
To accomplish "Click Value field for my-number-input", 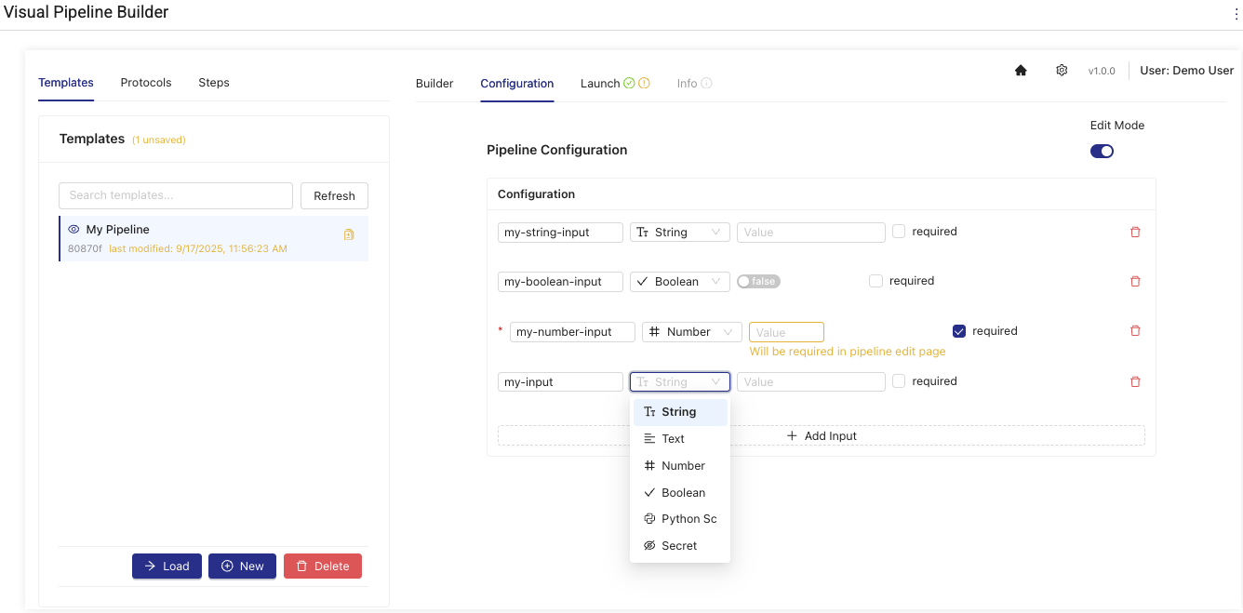I will (786, 332).
